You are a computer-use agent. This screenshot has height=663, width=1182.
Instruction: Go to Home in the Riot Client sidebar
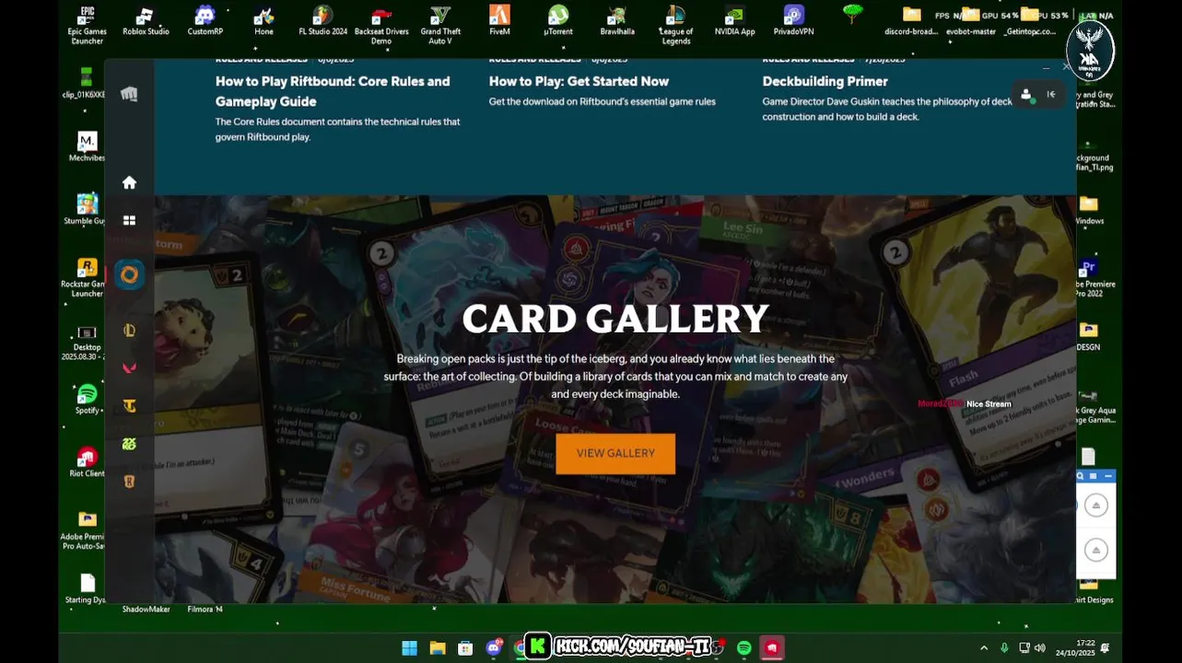click(129, 182)
